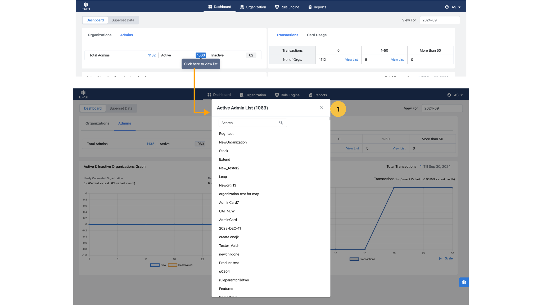Close the Active Admin List dialog
This screenshot has height=305, width=542.
(x=322, y=108)
